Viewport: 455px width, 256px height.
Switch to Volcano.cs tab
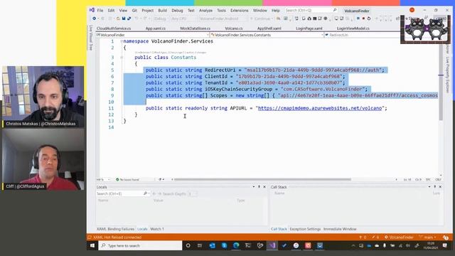pyautogui.click(x=234, y=28)
